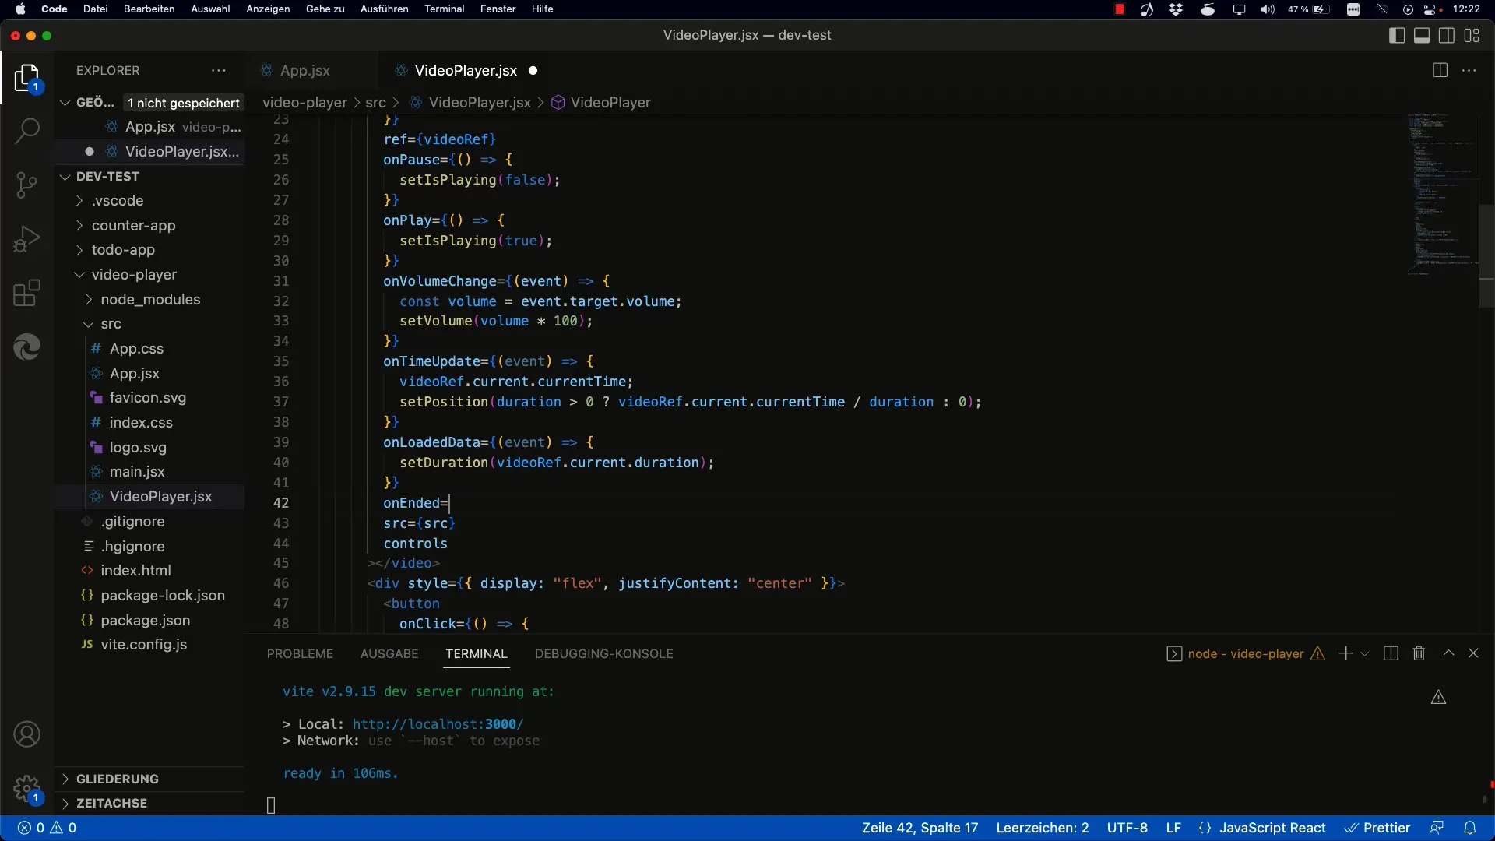
Task: Maximize the panel size chevron
Action: [1448, 653]
